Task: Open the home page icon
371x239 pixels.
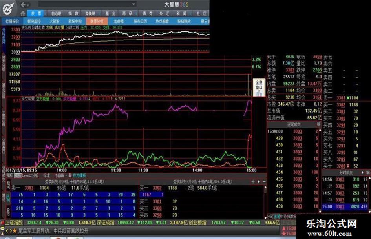Action: [23, 13]
